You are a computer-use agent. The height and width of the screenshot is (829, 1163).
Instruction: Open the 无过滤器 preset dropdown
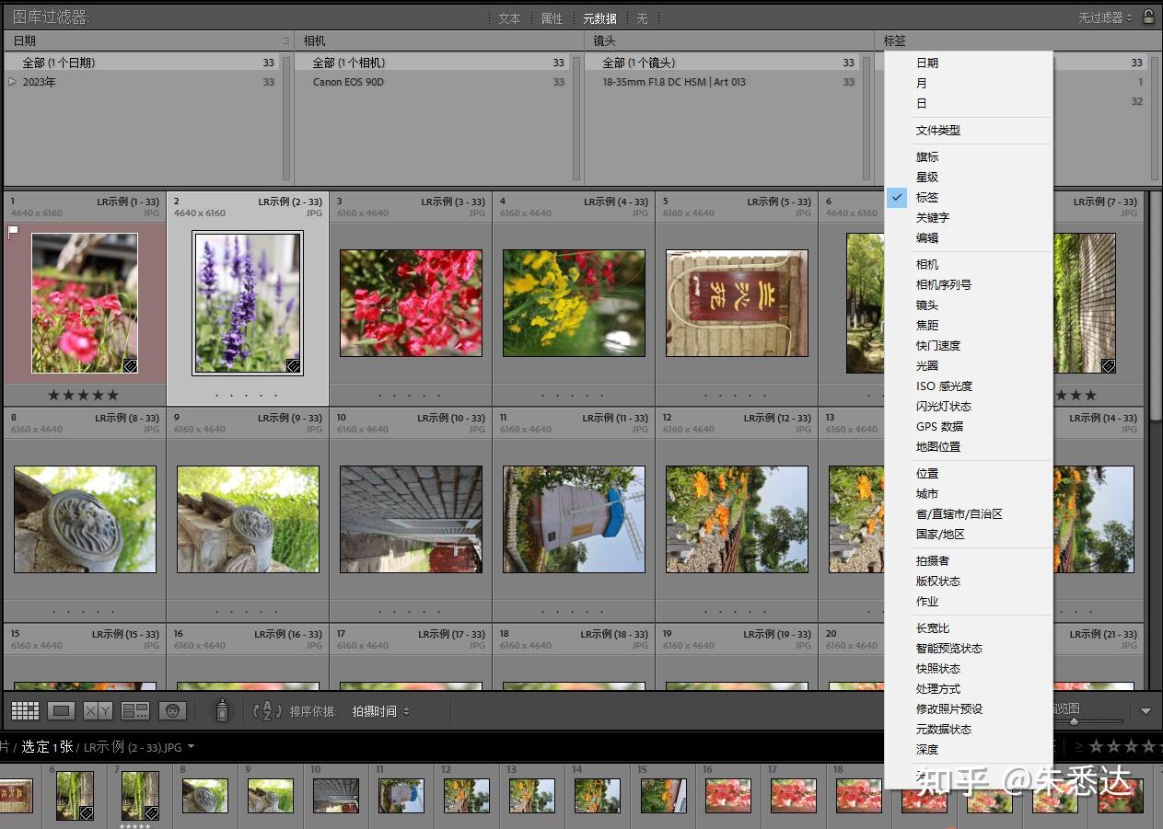(x=1105, y=18)
